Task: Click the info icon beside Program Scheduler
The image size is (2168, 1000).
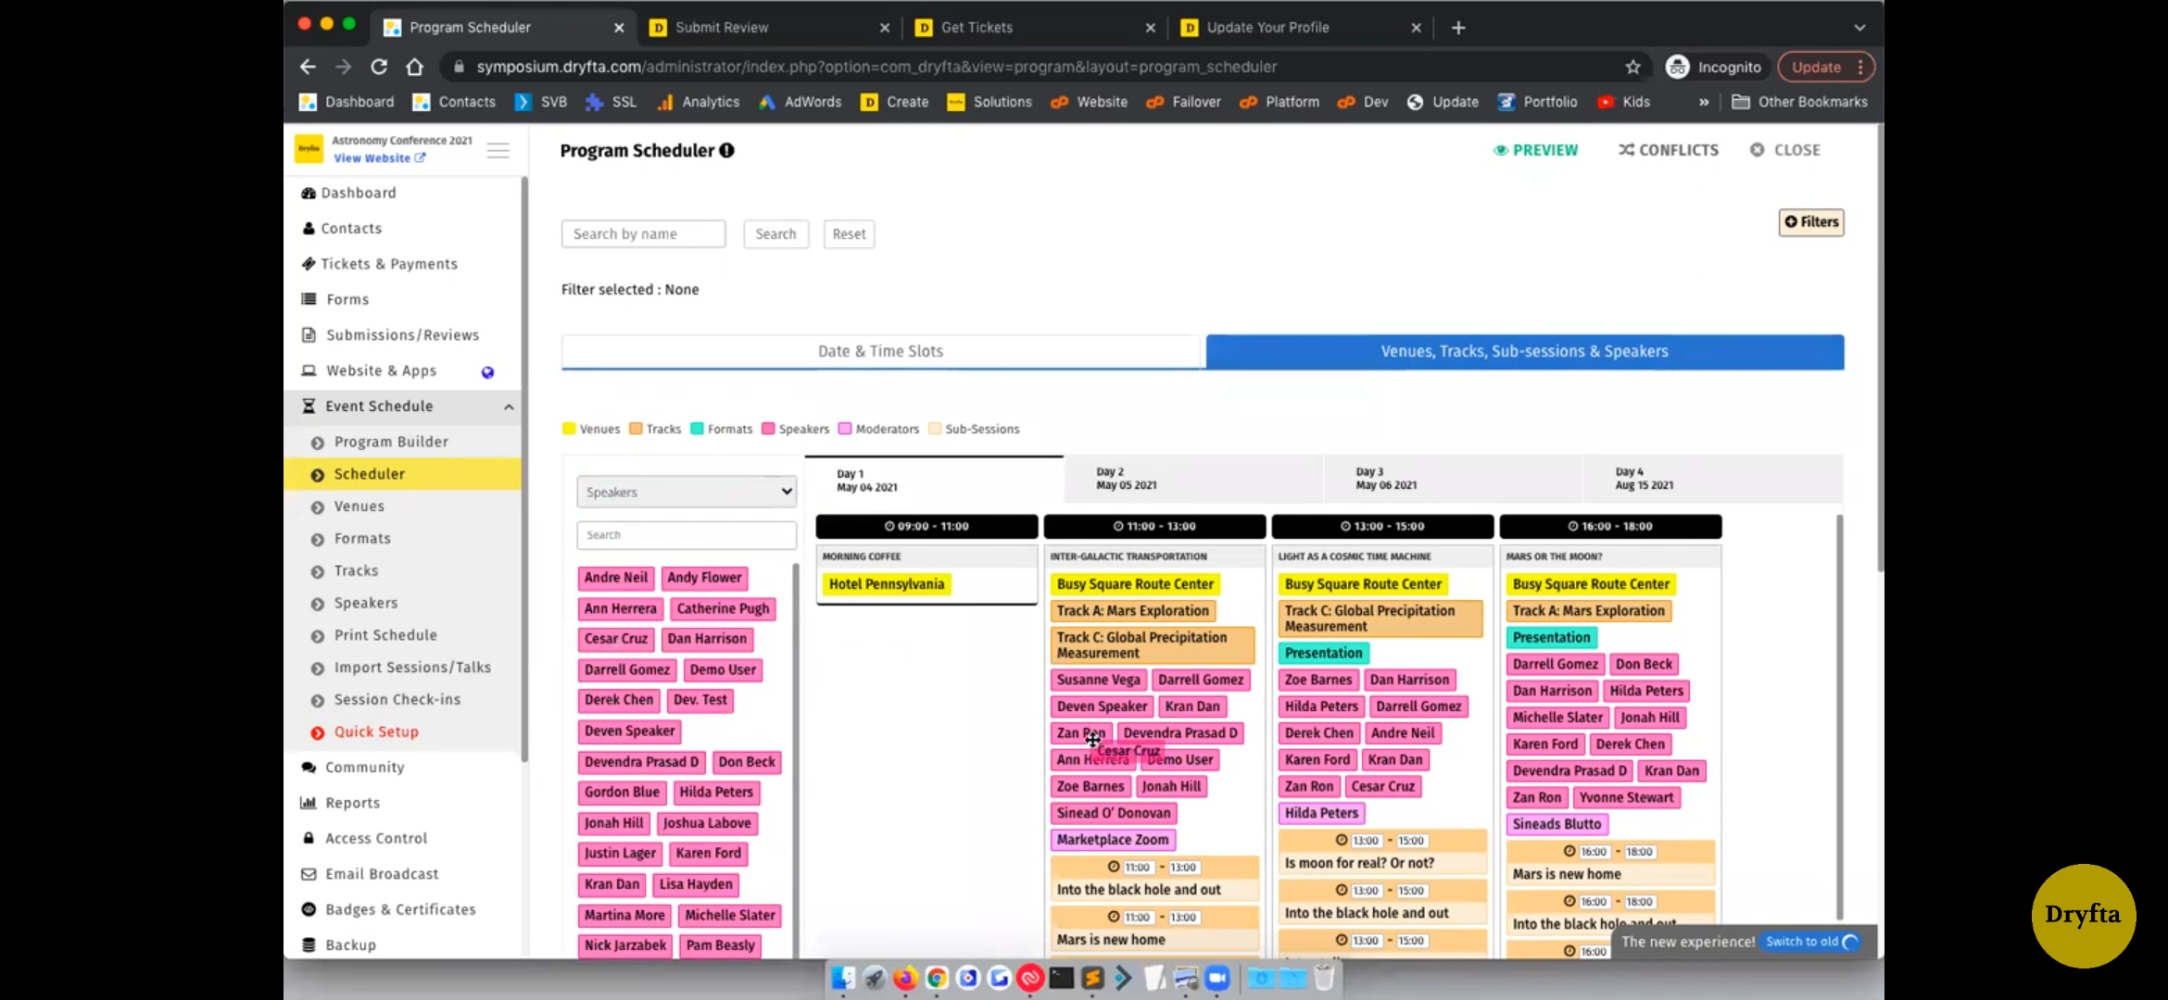Action: pos(726,150)
